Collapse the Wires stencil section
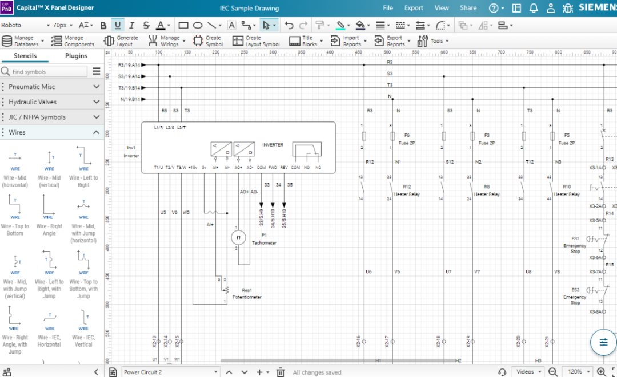The width and height of the screenshot is (617, 377). coord(52,132)
